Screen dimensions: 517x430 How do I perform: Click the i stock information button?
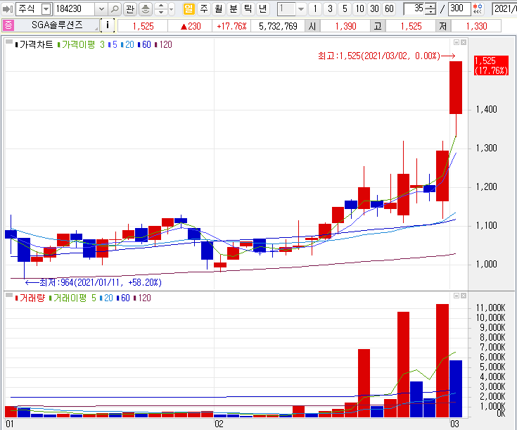tap(108, 25)
